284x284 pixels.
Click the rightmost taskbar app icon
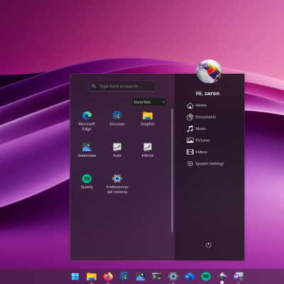click(x=239, y=276)
